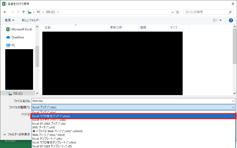Screen dimensions: 237x148
Task: Choose Excel マクロ有効ブック (*.xlsm)
Action: point(134,116)
